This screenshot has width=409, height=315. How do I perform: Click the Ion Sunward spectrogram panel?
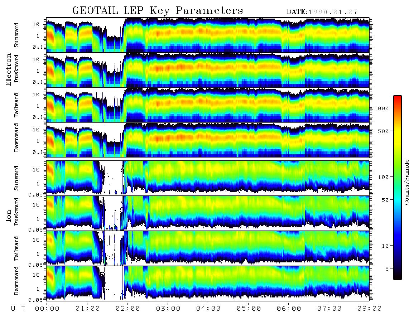[208, 178]
